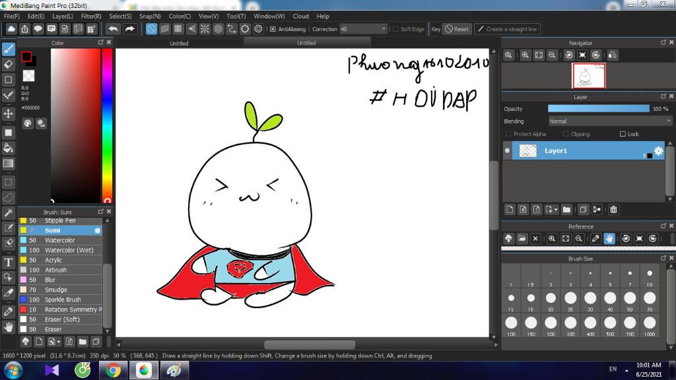This screenshot has width=676, height=380.
Task: Click Windows Start button
Action: pos(13,371)
